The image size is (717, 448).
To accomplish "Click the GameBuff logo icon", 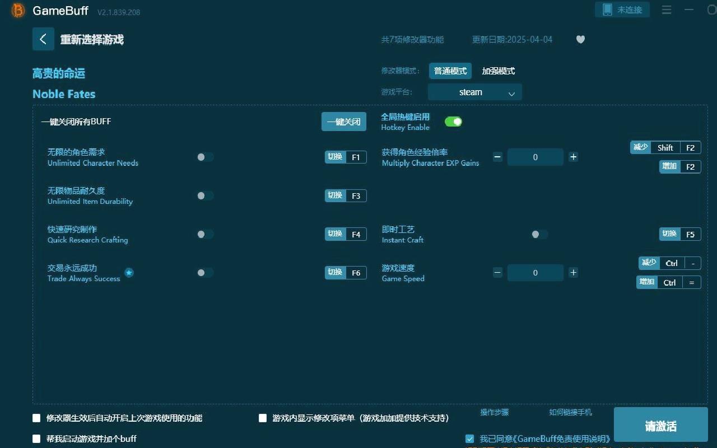I will pyautogui.click(x=18, y=11).
